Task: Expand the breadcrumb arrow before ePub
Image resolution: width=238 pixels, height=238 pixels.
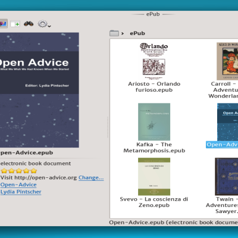Action: click(123, 33)
